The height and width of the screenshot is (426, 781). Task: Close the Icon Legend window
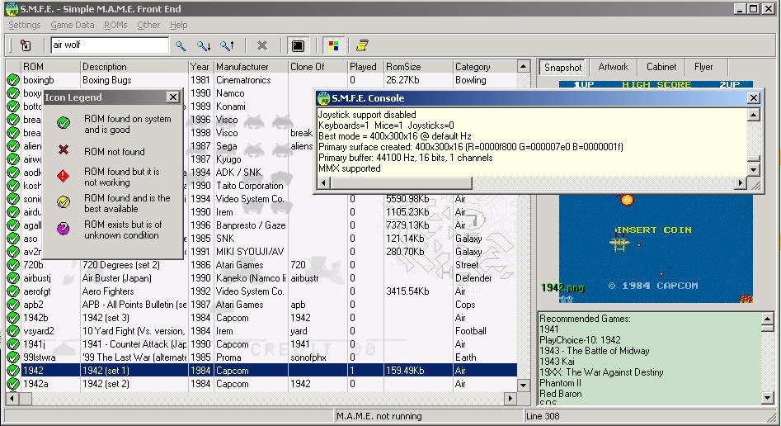click(x=173, y=97)
